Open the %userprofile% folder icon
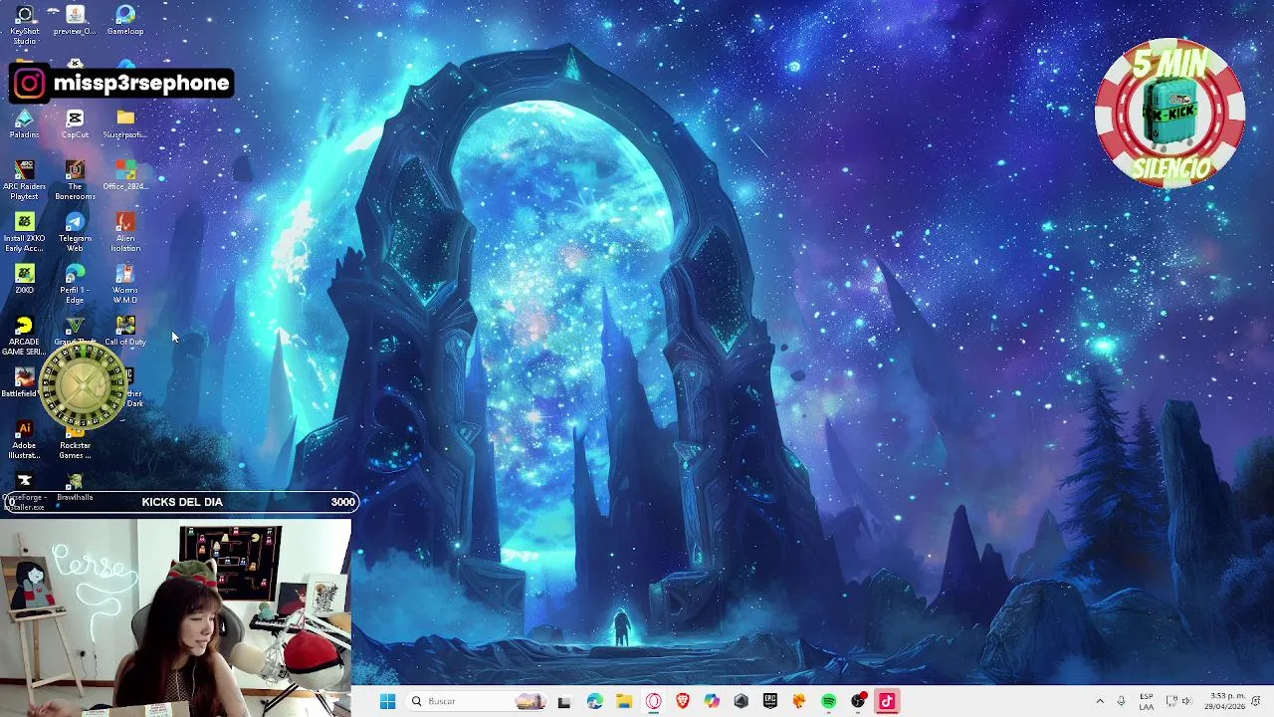The height and width of the screenshot is (717, 1274). coord(125,123)
